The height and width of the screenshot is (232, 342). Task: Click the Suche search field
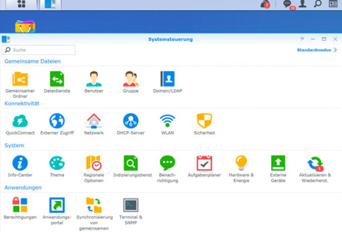tap(39, 50)
